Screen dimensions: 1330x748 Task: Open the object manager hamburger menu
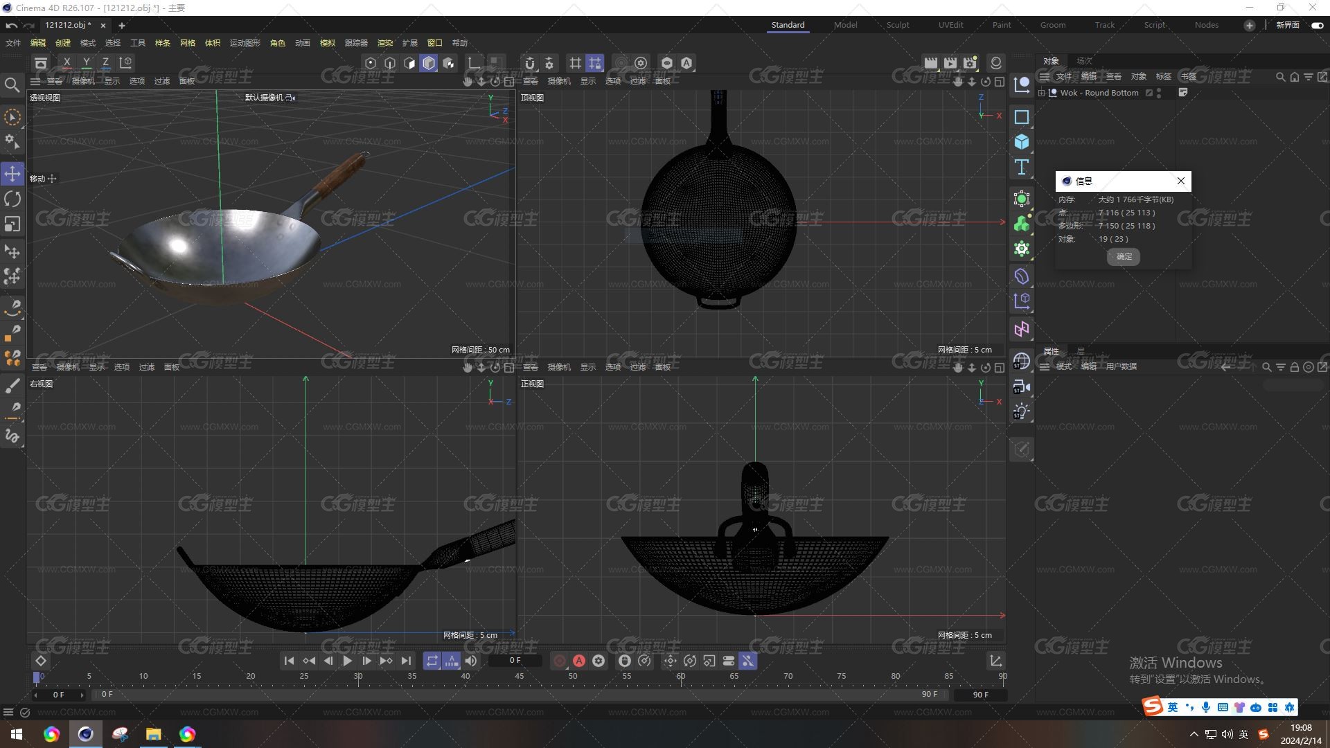tap(1045, 76)
